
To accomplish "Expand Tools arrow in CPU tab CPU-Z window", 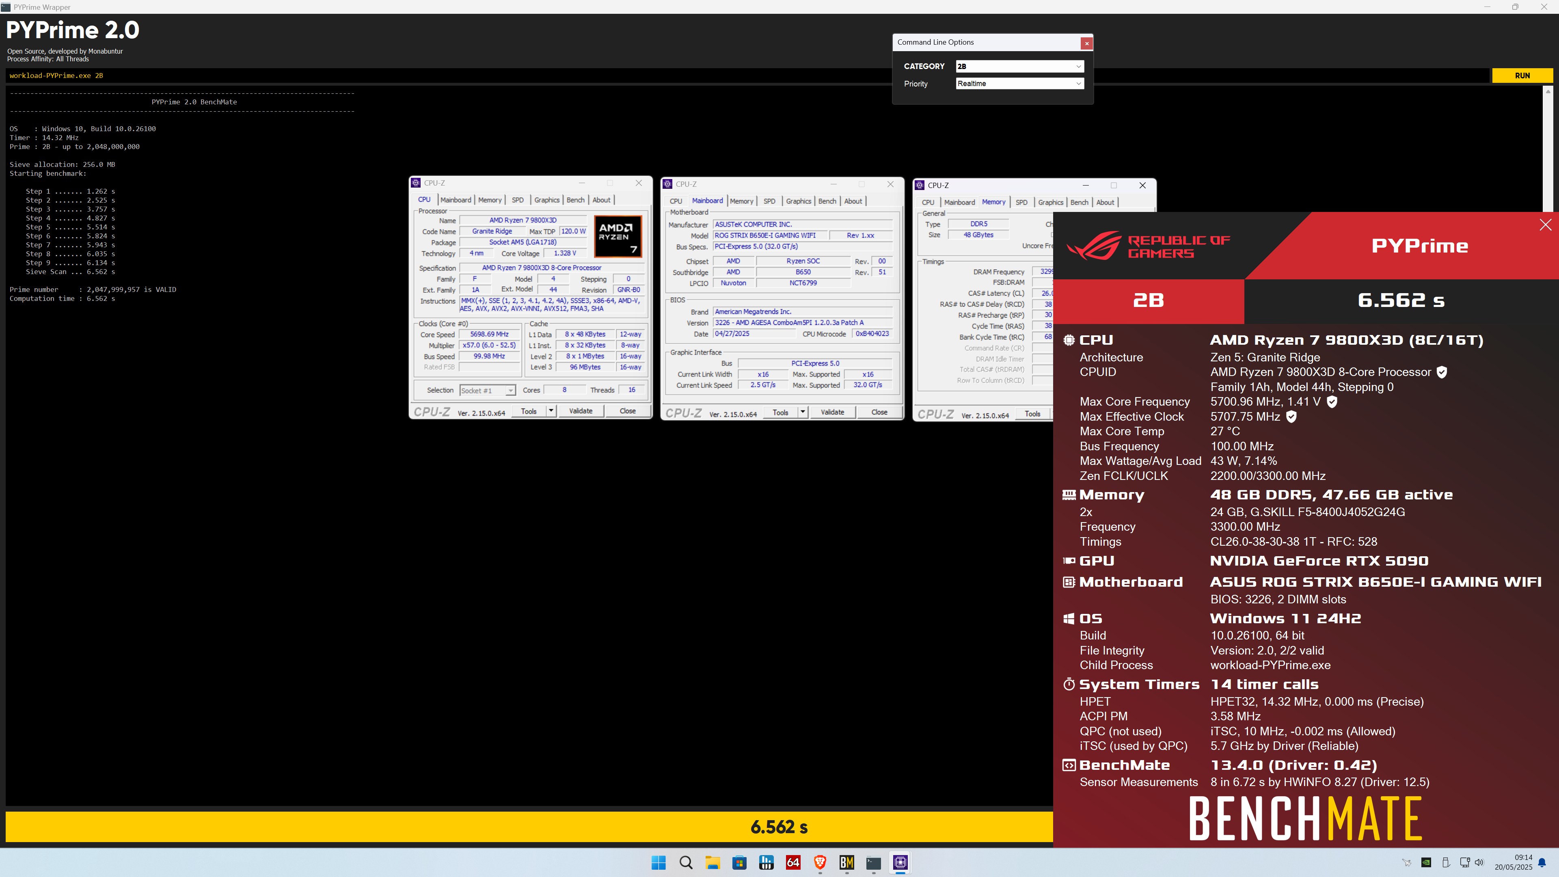I will pos(551,411).
